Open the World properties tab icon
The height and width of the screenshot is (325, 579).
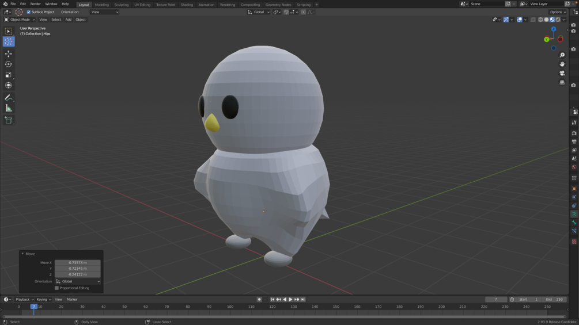pos(574,167)
